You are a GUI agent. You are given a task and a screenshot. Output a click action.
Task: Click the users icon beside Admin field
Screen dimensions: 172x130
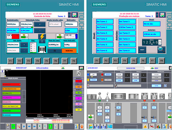[x=152, y=68]
